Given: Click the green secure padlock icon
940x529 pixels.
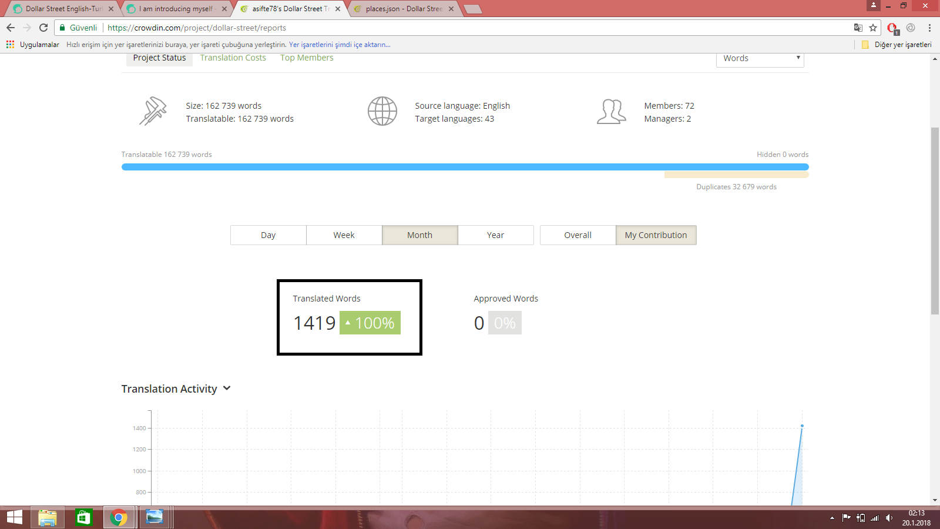Looking at the screenshot, I should [x=62, y=28].
